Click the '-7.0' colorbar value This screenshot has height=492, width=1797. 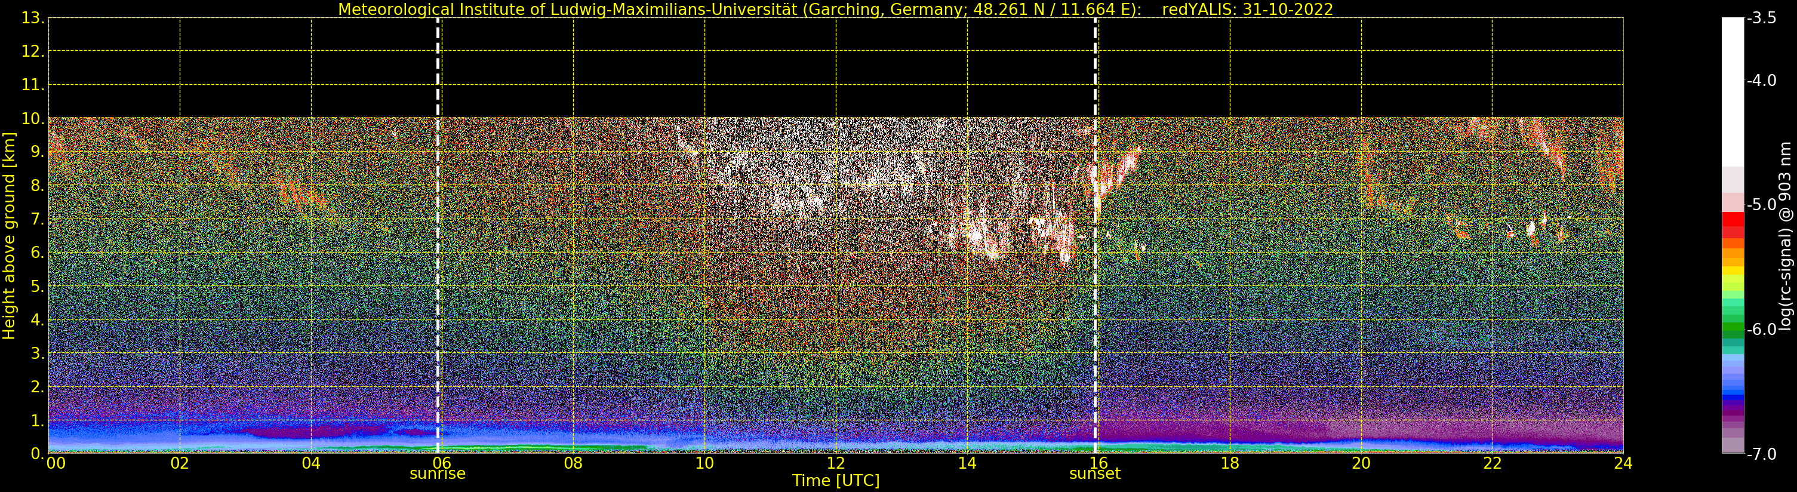coord(1761,454)
